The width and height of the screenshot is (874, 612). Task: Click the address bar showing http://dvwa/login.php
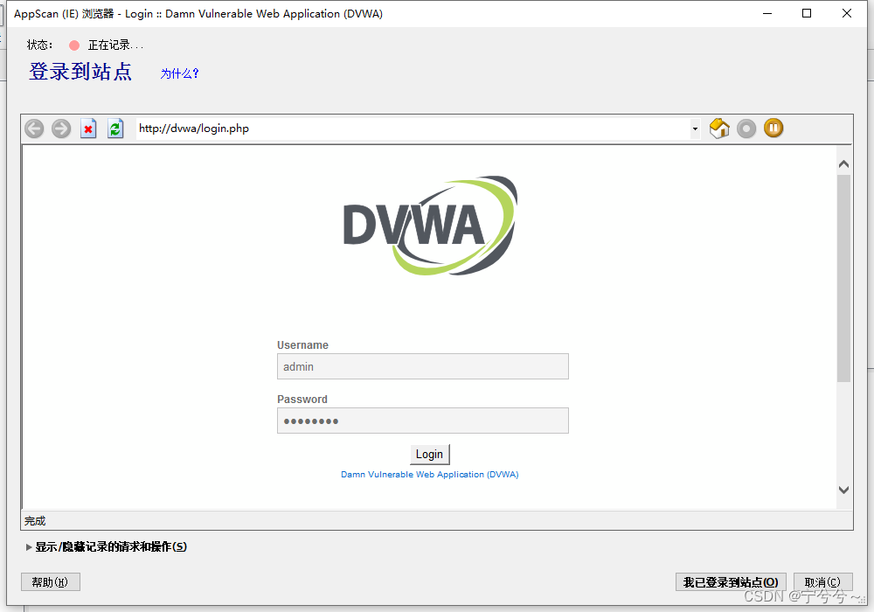tap(413, 129)
